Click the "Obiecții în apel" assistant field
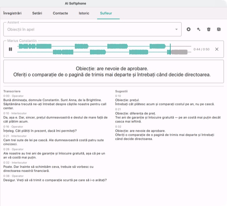227x206 pixels. pos(92,29)
